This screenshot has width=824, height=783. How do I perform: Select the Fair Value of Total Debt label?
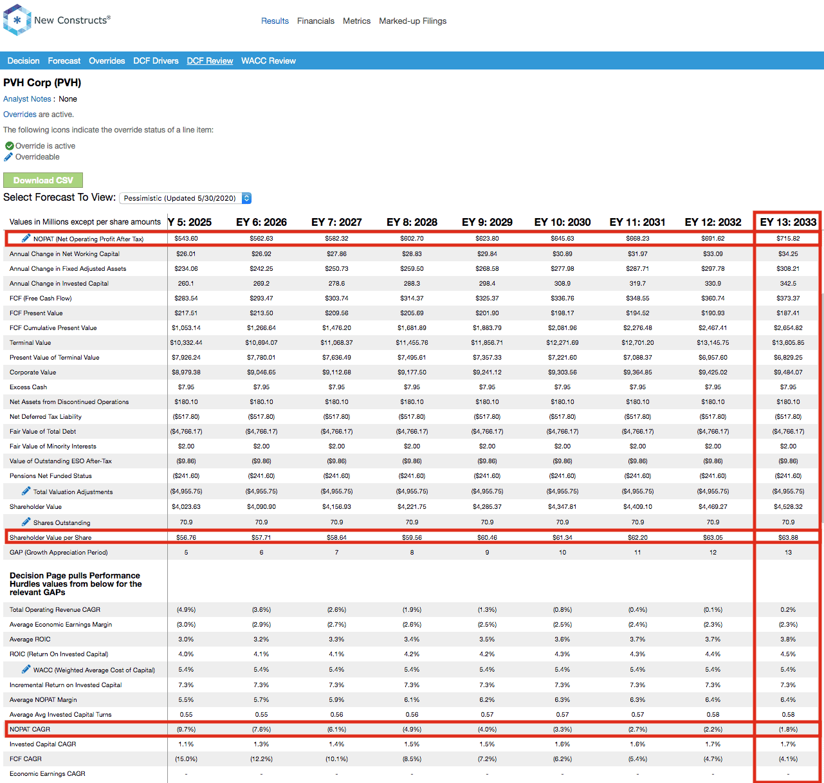pos(42,431)
